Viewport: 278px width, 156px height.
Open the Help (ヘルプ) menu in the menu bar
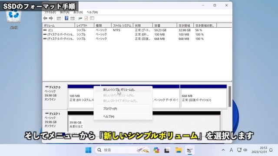point(92,12)
